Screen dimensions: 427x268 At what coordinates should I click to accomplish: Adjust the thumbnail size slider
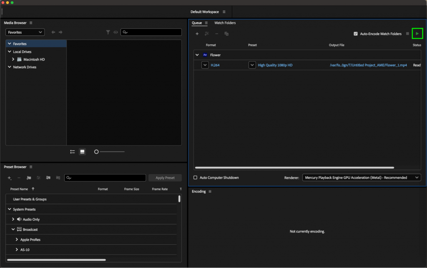pyautogui.click(x=96, y=152)
